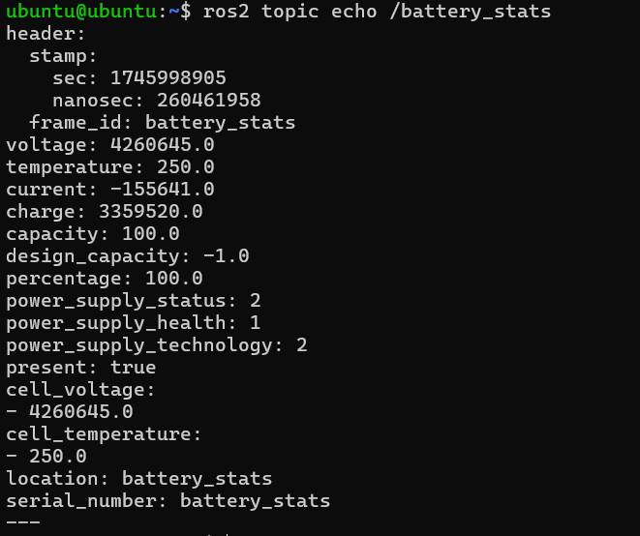640x536 pixels.
Task: Click 'design_capacity: -1.0' line
Action: tap(128, 256)
